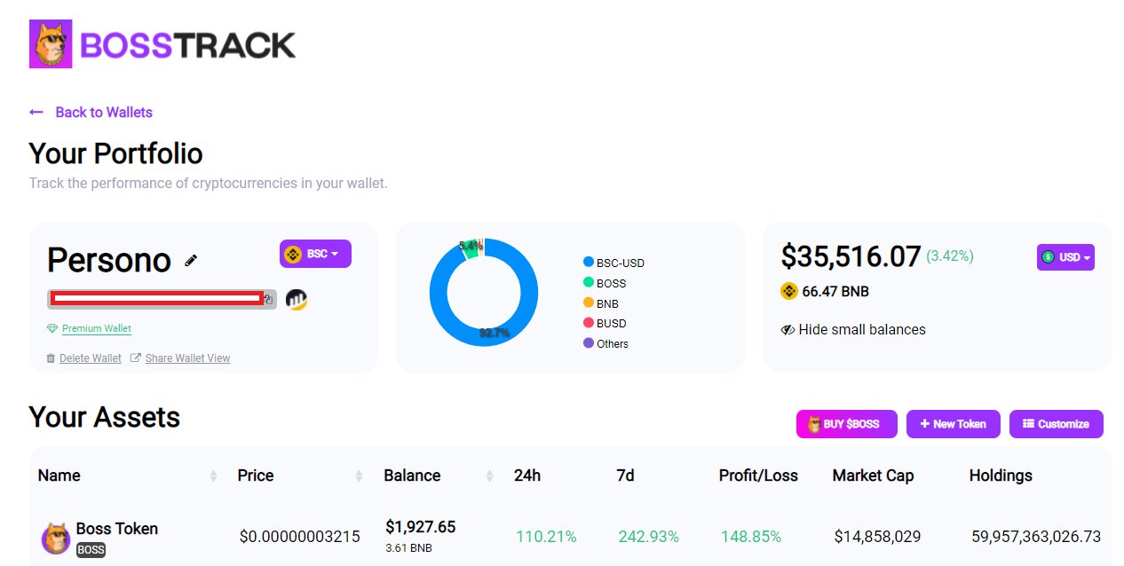Toggle BNB legend orange swatch
The height and width of the screenshot is (566, 1124).
pos(588,303)
